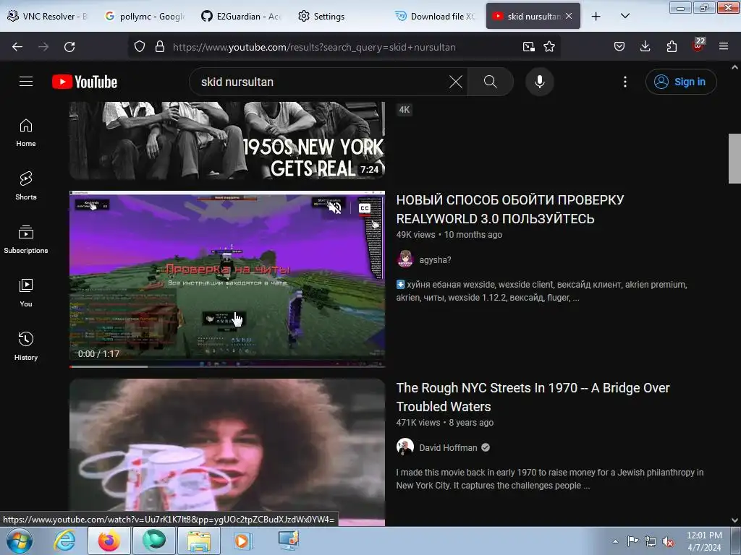The width and height of the screenshot is (741, 555).
Task: Toggle picture-in-picture icon in address bar
Action: (x=529, y=47)
